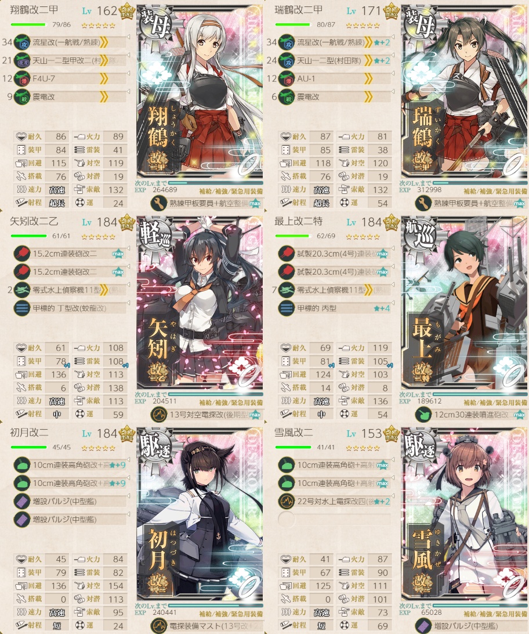
Task: Click Hatsuzuki's green HP bar
Action: click(28, 447)
